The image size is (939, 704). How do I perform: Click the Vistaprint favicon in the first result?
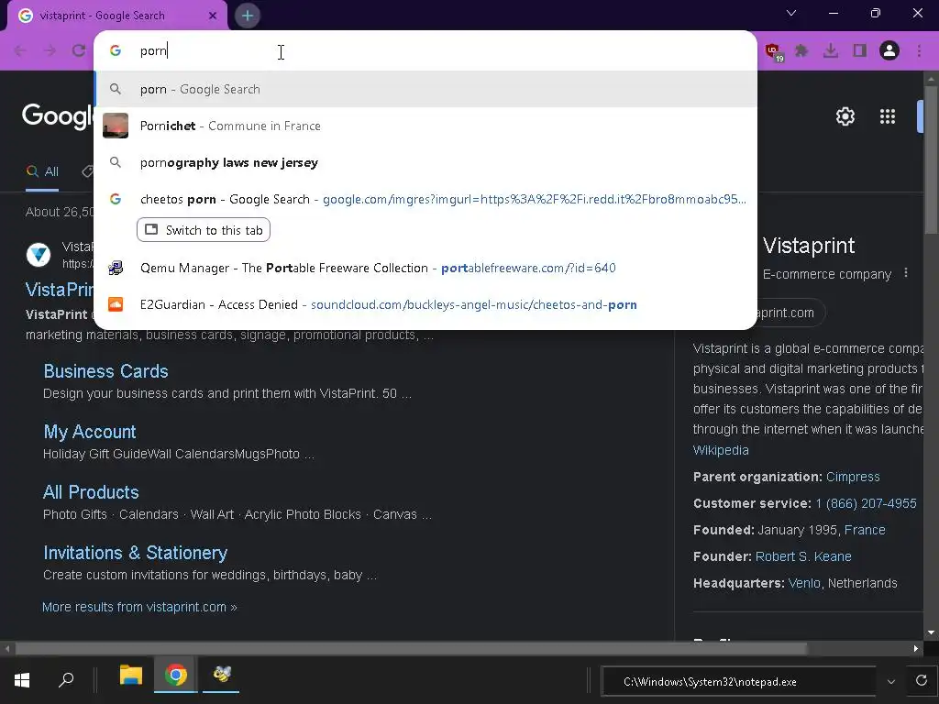click(x=39, y=255)
